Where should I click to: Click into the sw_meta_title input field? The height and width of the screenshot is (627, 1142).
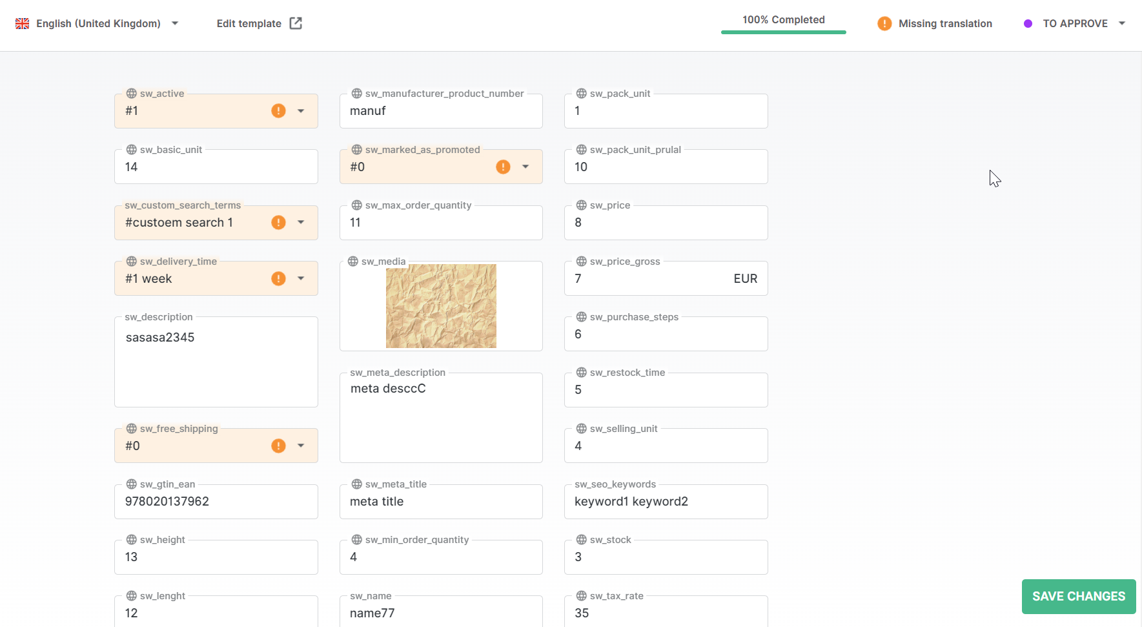point(441,502)
